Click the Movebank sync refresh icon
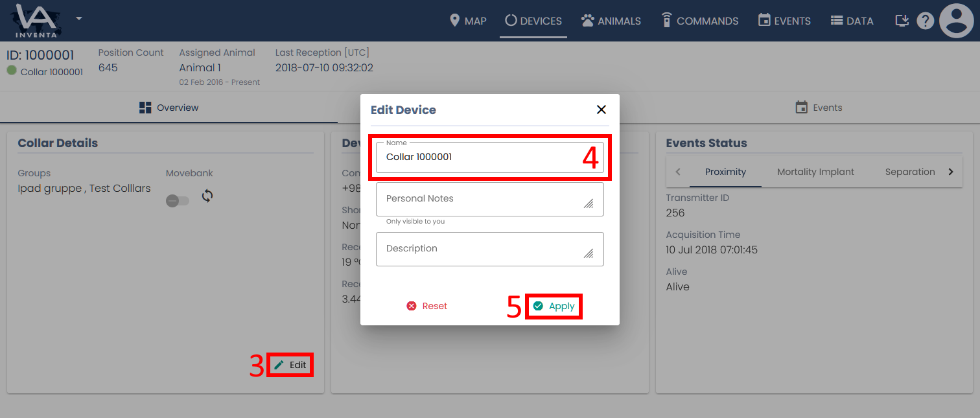Screen dimensions: 980x418 click(x=207, y=196)
